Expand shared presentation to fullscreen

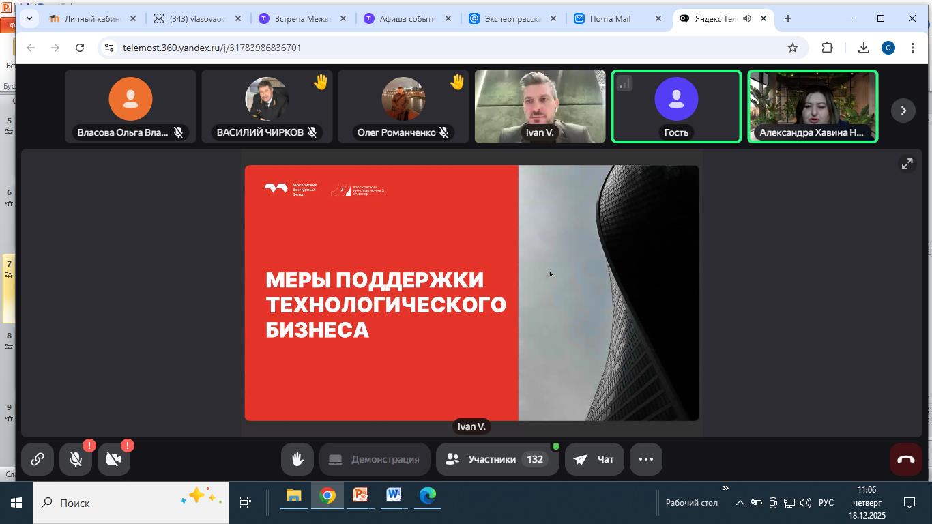(907, 164)
